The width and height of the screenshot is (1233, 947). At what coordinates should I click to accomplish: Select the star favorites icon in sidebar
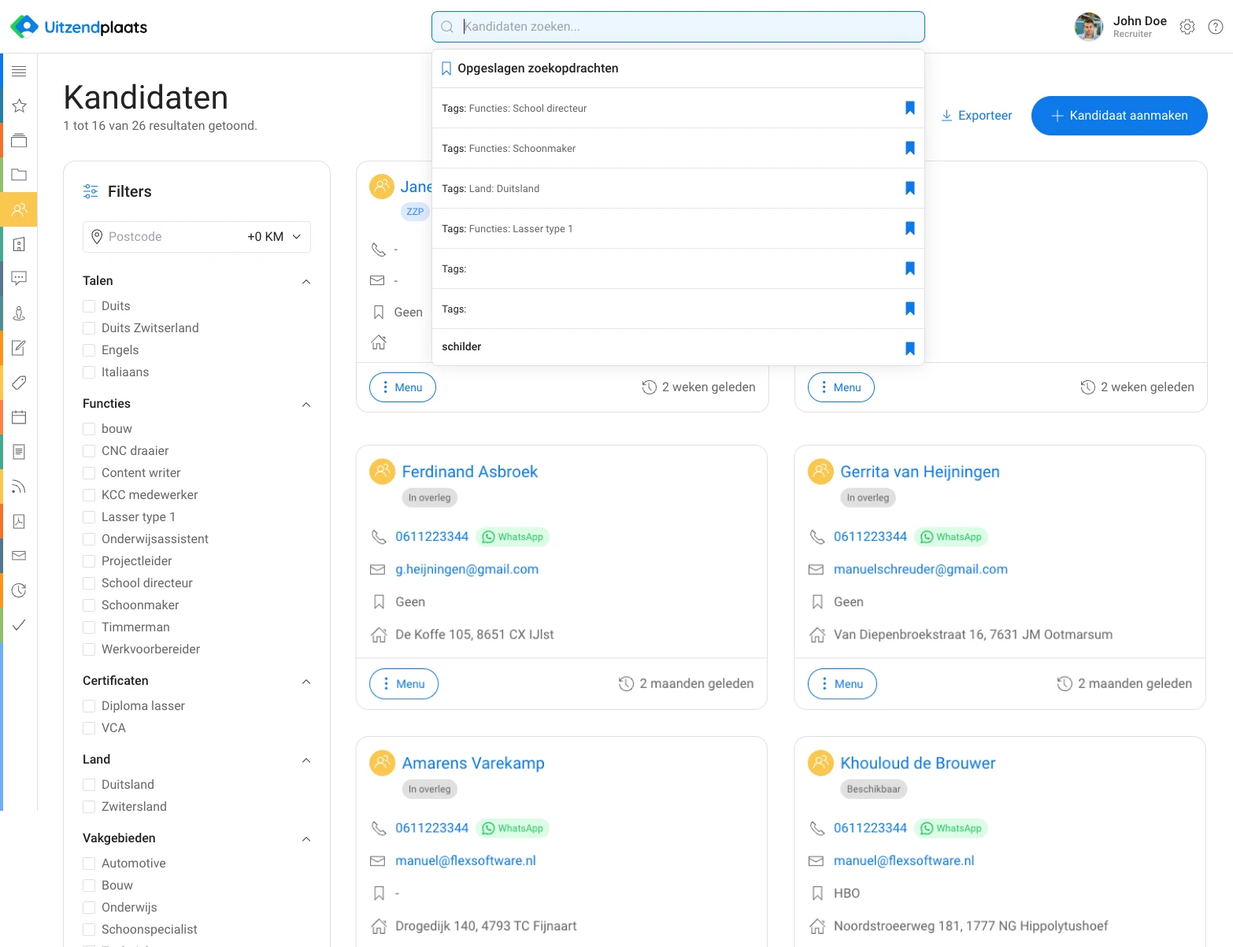point(19,105)
